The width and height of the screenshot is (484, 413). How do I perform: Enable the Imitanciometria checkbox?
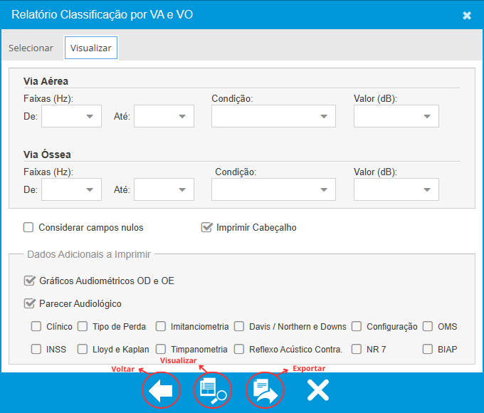point(161,327)
